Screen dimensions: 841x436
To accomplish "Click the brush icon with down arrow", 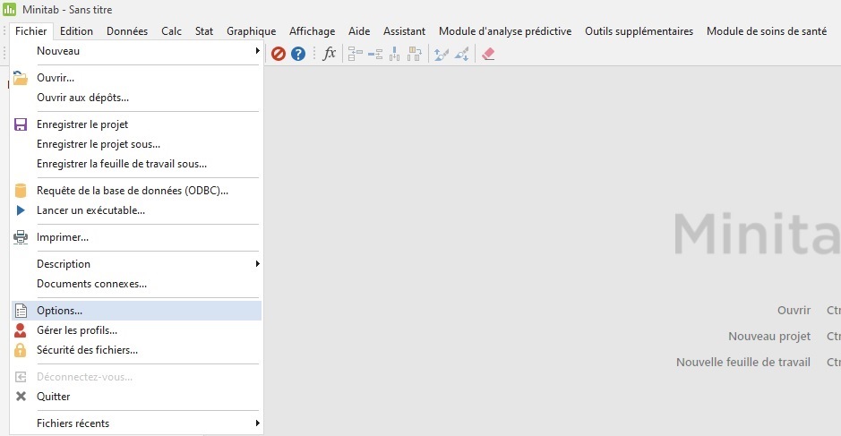I will (462, 54).
